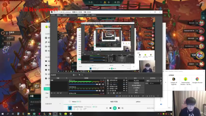Select League of Legends in volume mixer
The width and height of the screenshot is (206, 116).
pyautogui.click(x=174, y=81)
